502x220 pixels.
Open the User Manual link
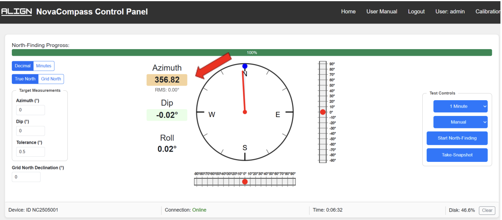(381, 11)
